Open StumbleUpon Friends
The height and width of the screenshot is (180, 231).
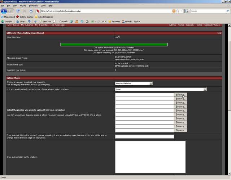[127, 22]
